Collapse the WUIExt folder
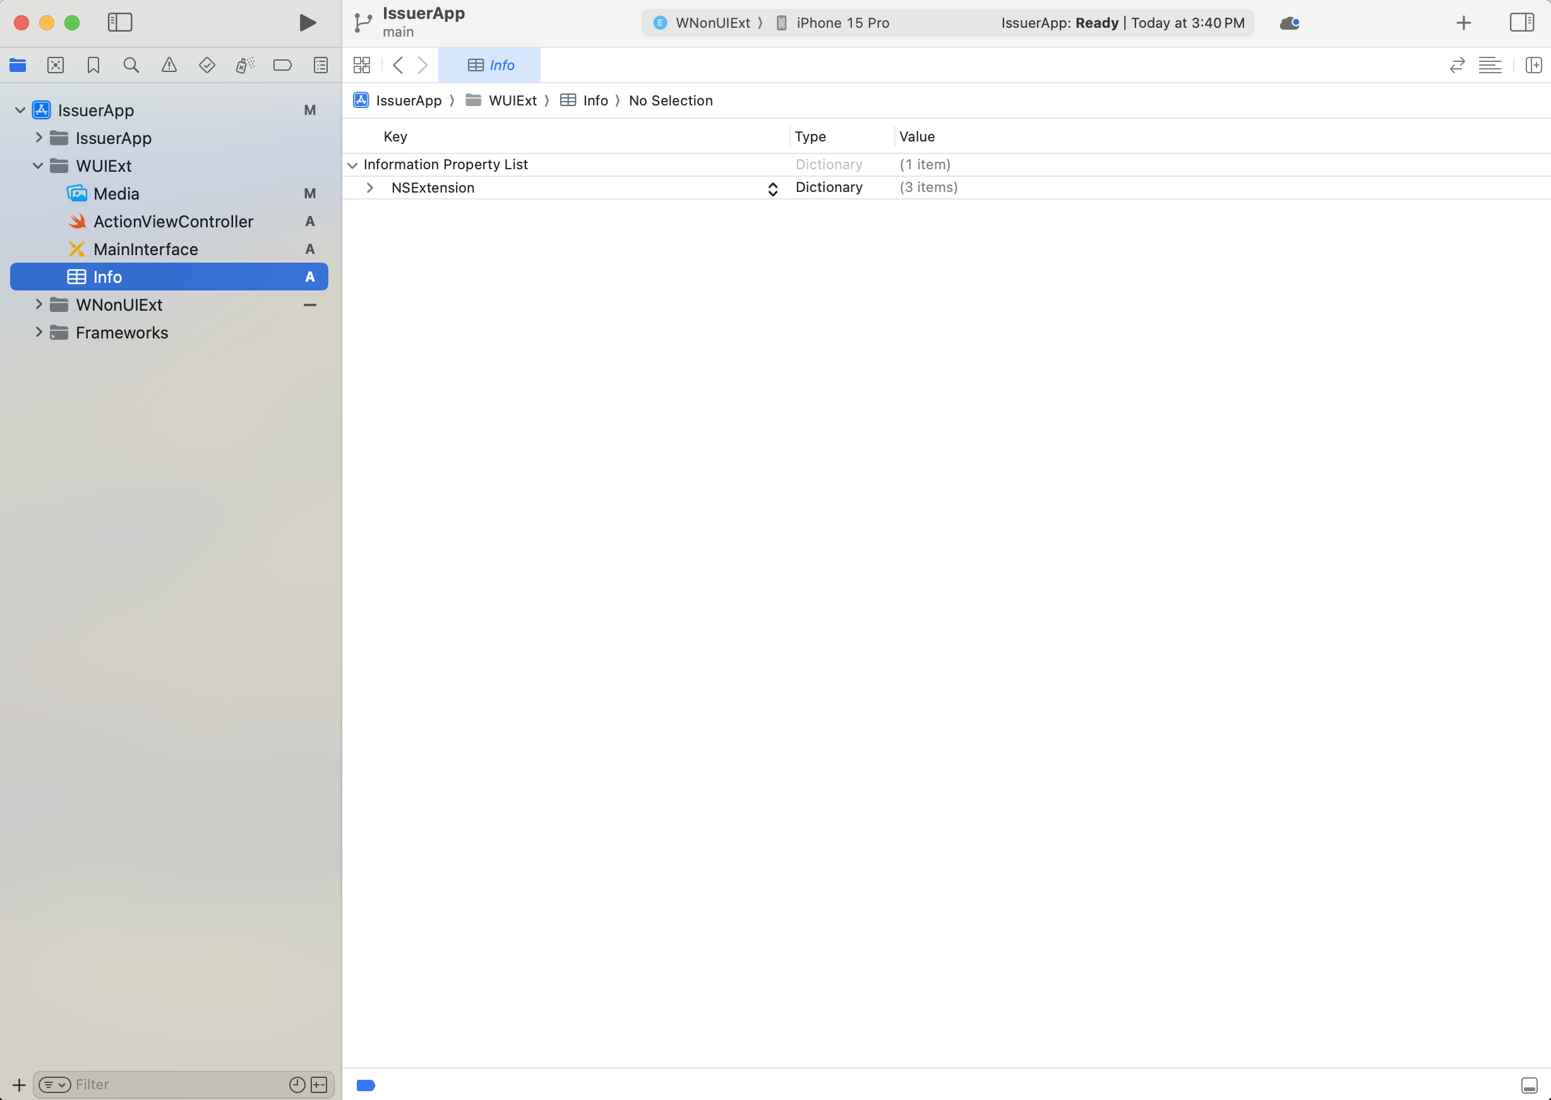The width and height of the screenshot is (1551, 1100). (39, 165)
